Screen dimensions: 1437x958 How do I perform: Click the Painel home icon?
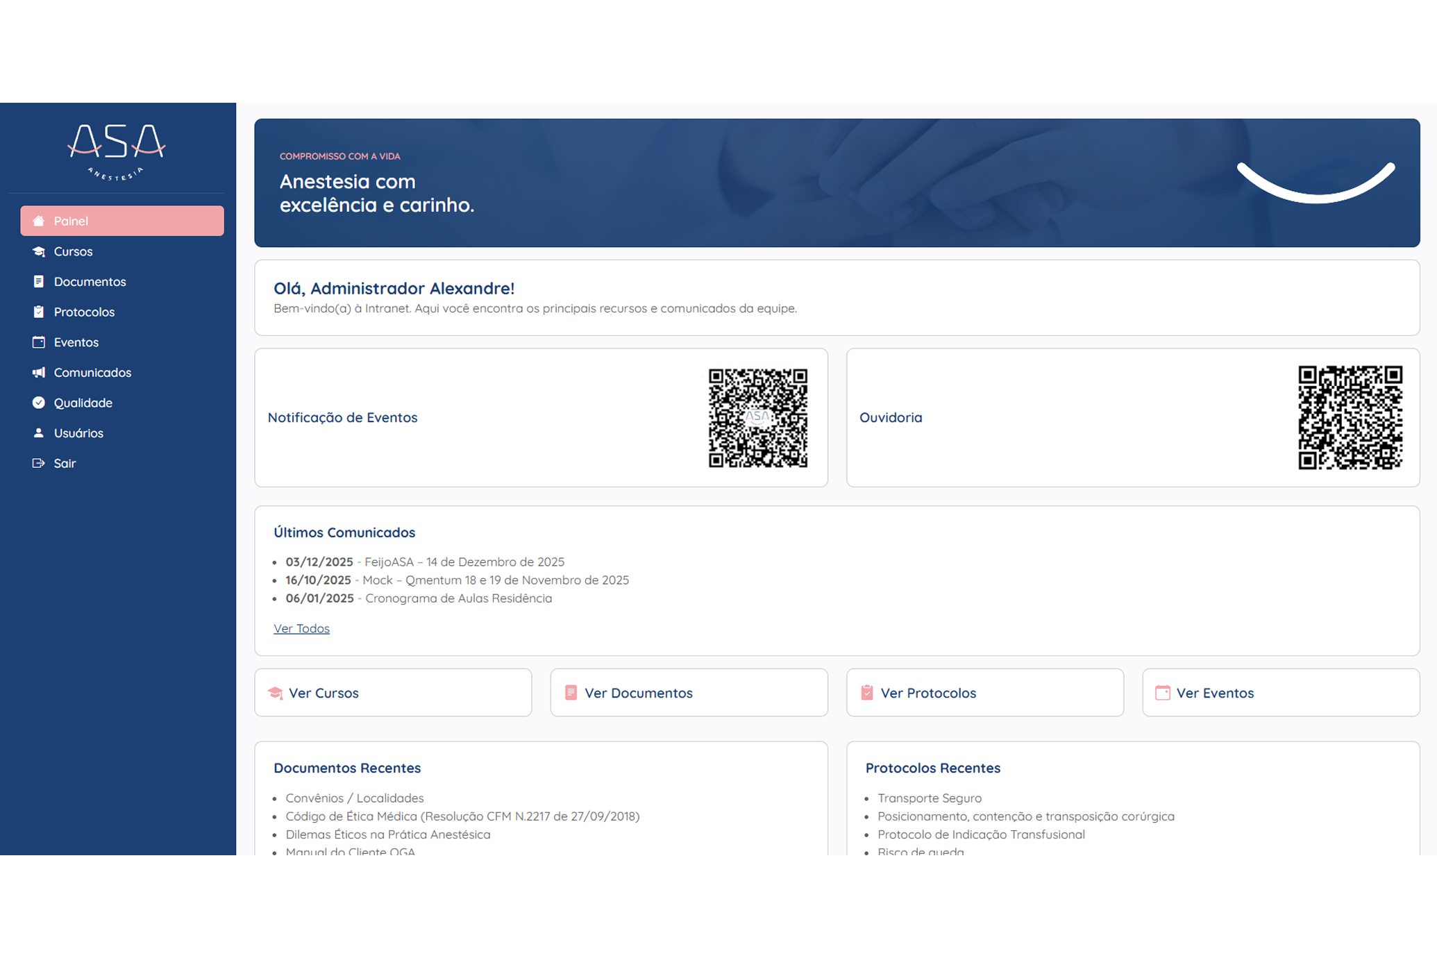click(39, 221)
